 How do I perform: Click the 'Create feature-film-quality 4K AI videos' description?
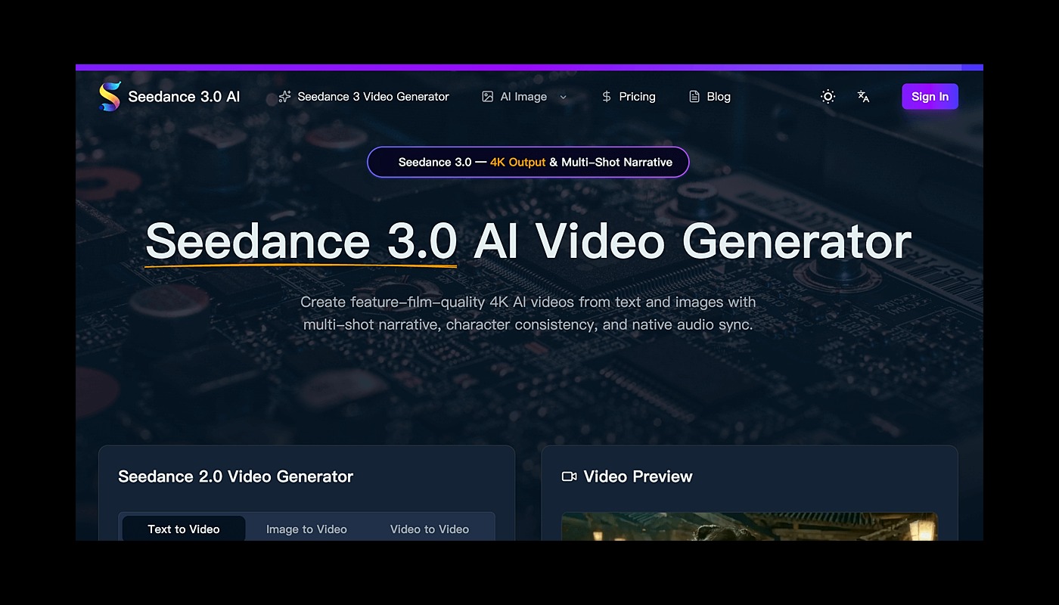tap(528, 313)
